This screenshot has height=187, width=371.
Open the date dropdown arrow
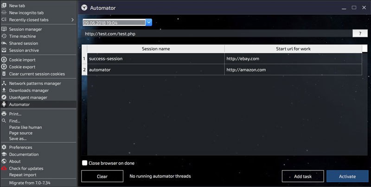pos(148,23)
